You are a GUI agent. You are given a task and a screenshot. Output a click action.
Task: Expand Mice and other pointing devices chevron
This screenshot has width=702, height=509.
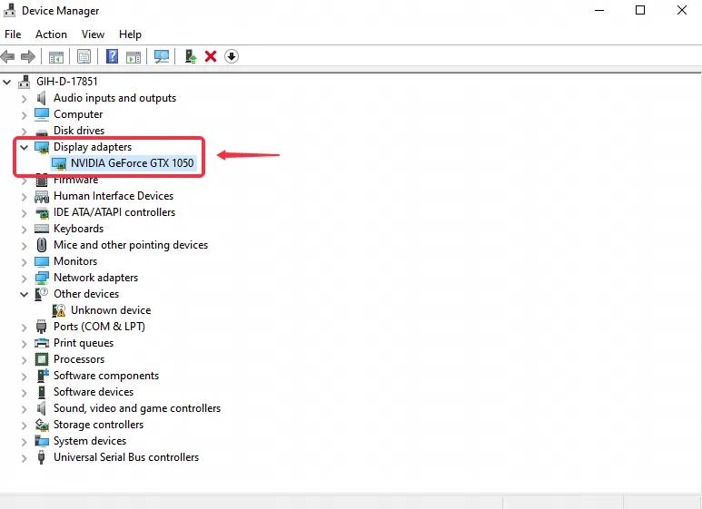[x=25, y=246]
